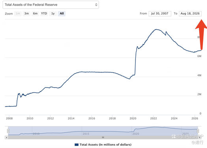Viewport: 207px width, 148px height.
Task: Click the From label text
Action: [x=143, y=13]
